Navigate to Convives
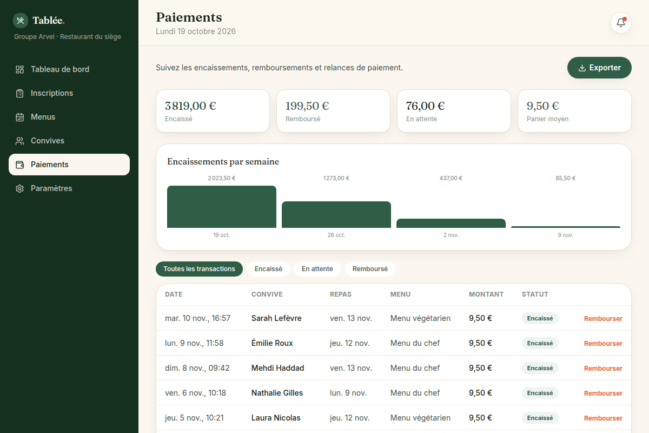The image size is (649, 433). pyautogui.click(x=69, y=141)
